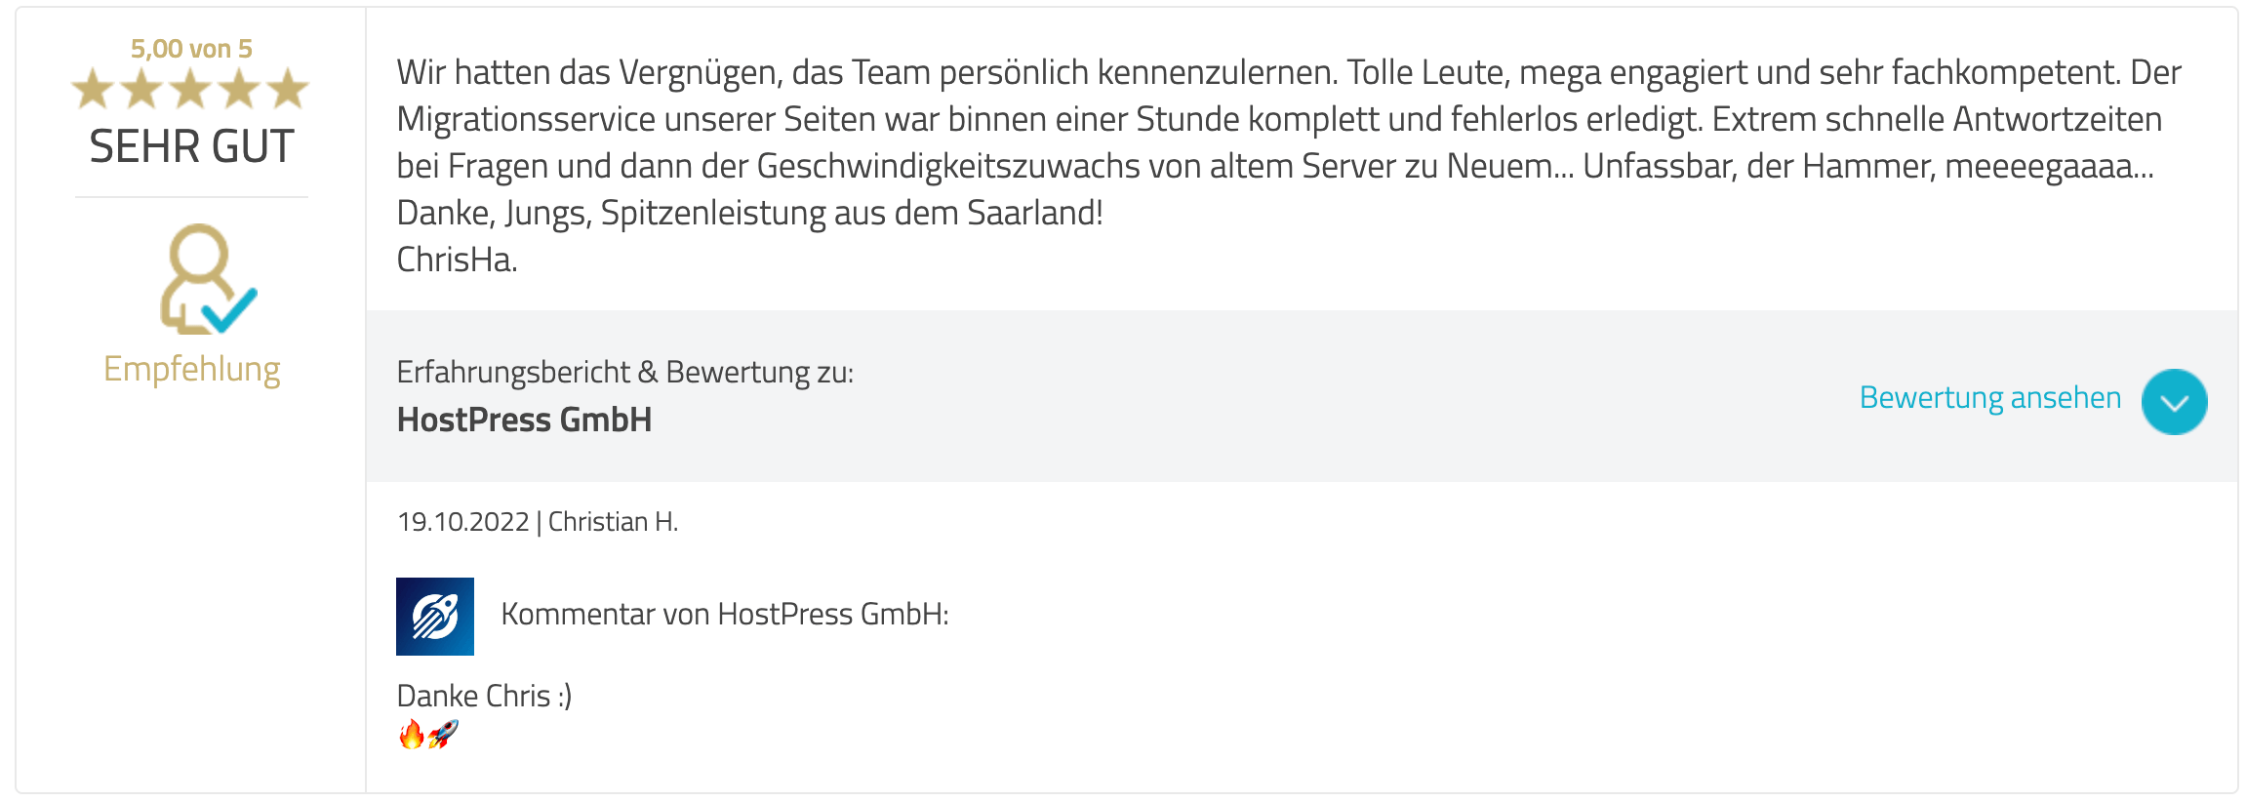Screen dimensions: 2246x802
Task: Click the reviewer name 'Christian H.'
Action: [615, 521]
